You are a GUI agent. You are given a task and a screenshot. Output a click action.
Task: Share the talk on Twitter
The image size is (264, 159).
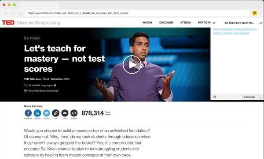(47, 113)
